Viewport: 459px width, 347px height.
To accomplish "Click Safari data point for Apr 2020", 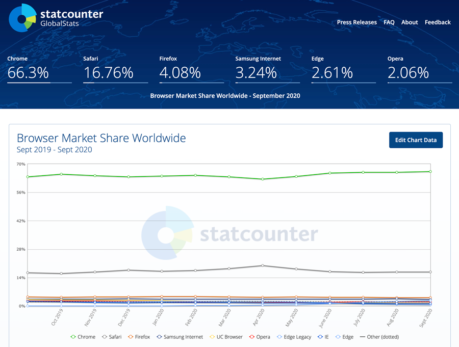I will click(x=263, y=265).
